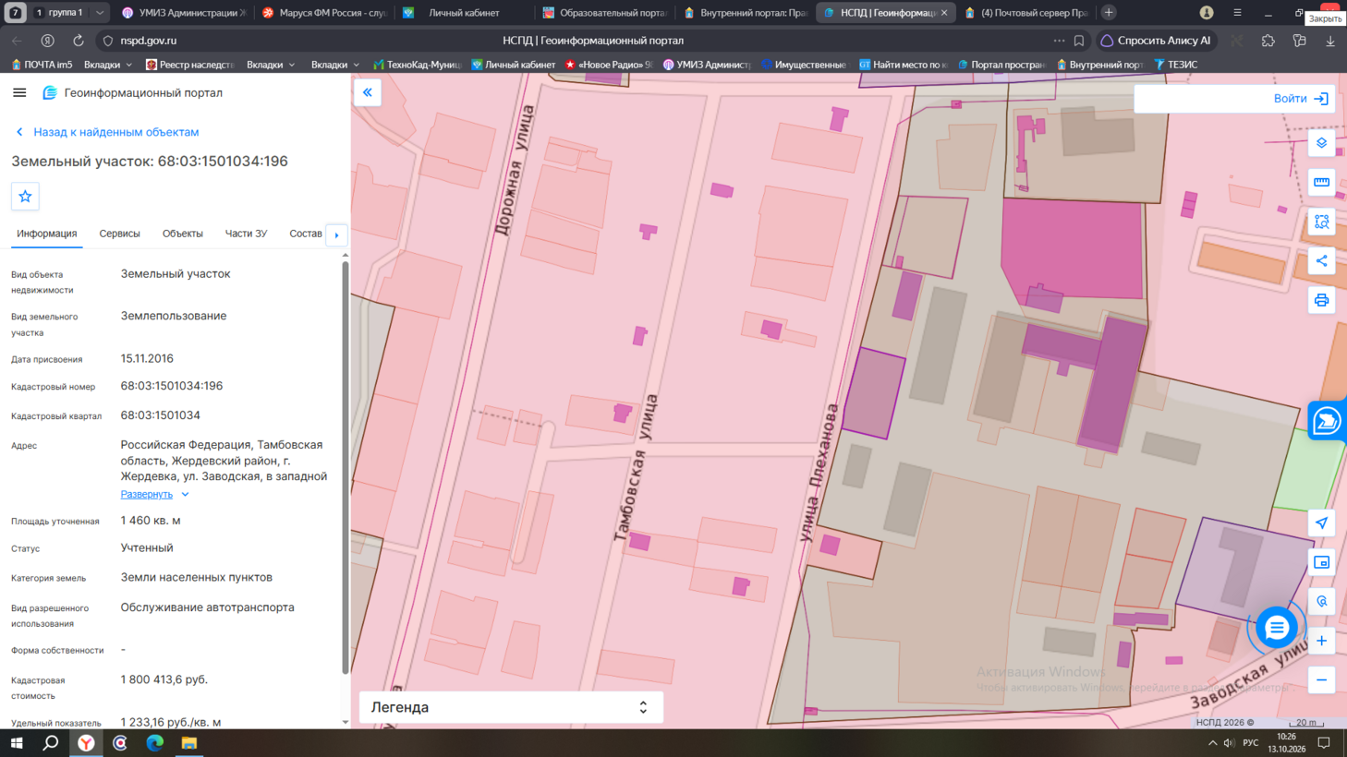This screenshot has width=1347, height=757.
Task: Share the current map view
Action: tap(1322, 260)
